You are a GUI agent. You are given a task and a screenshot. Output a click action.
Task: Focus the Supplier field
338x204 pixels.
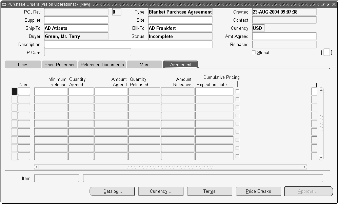pyautogui.click(x=76, y=20)
